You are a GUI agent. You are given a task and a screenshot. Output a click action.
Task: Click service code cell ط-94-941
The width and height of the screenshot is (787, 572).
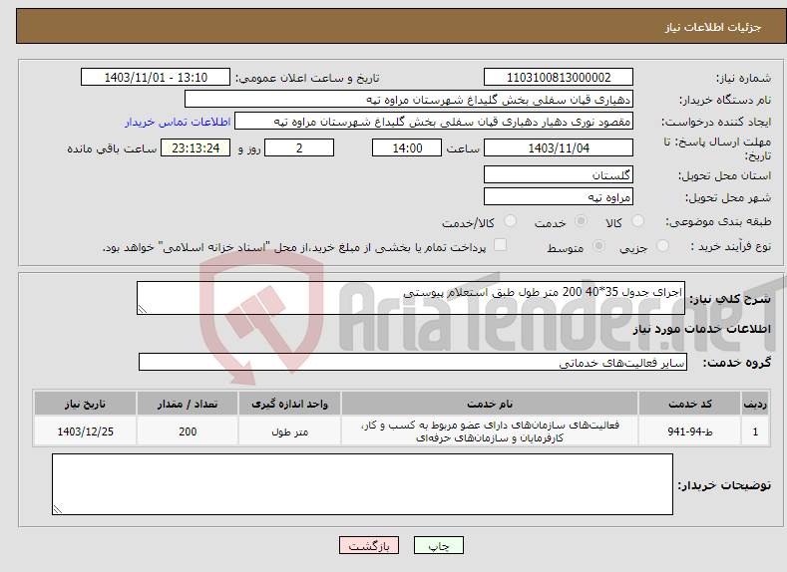click(690, 431)
